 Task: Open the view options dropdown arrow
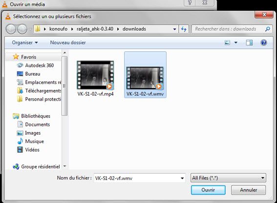point(235,42)
